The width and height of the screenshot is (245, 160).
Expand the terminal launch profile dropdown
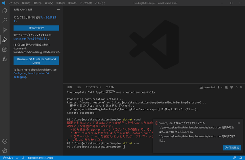point(222,87)
